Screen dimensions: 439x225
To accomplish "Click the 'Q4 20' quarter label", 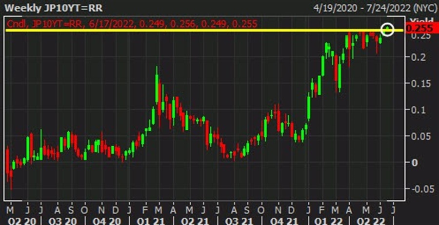I will click(106, 221).
